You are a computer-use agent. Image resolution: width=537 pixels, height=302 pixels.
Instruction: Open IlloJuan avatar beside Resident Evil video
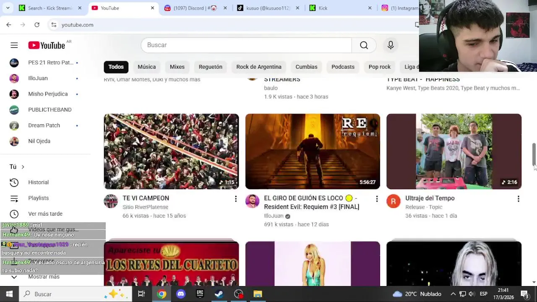click(252, 201)
